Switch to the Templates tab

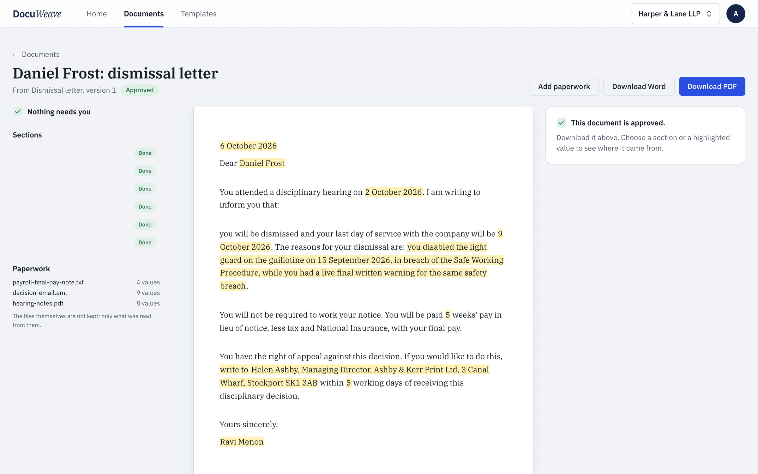click(x=199, y=14)
